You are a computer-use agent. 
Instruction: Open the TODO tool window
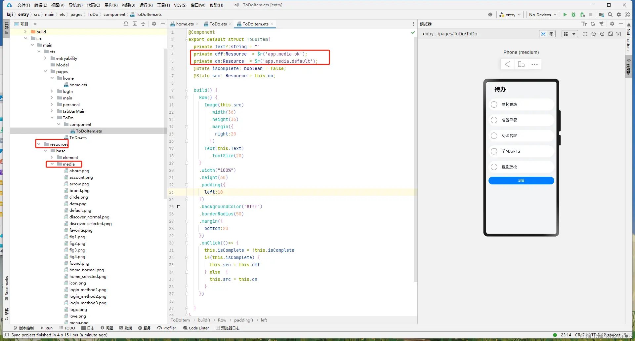tap(67, 328)
